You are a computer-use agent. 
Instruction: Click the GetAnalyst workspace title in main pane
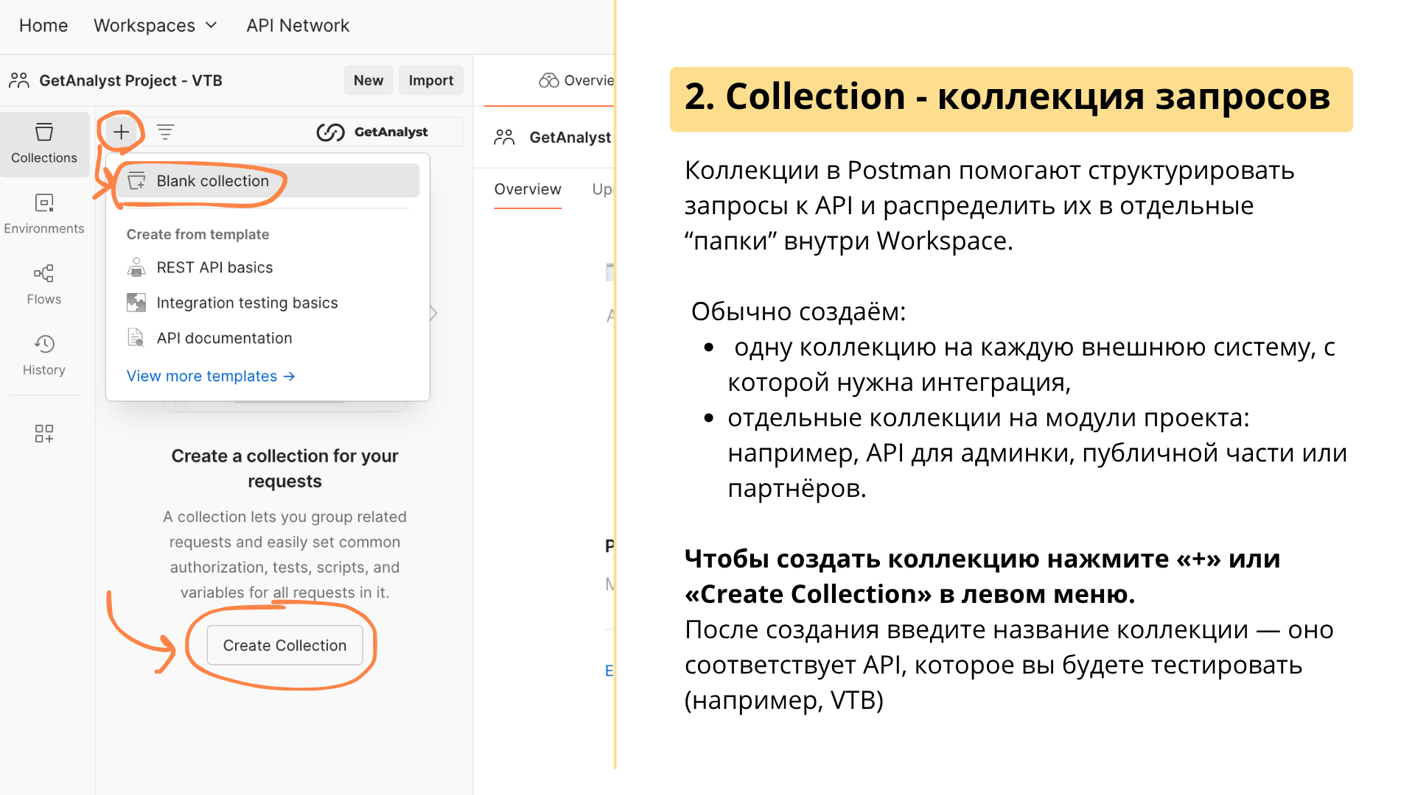pos(570,137)
